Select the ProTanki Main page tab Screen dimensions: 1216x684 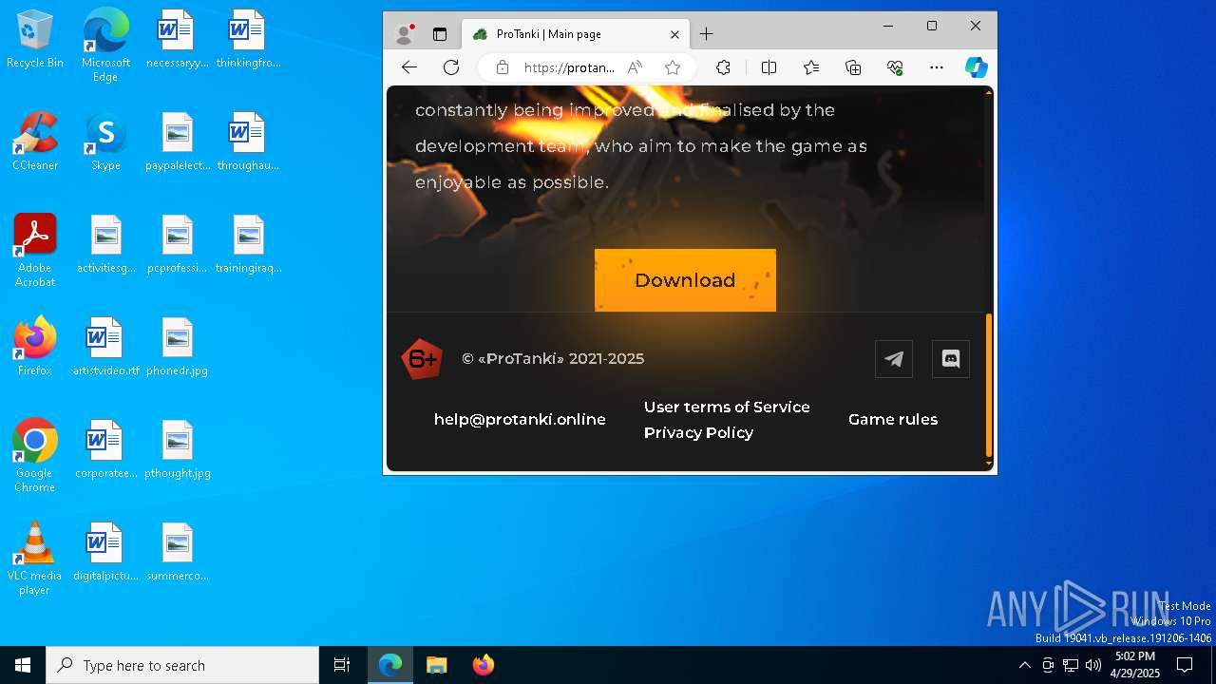pyautogui.click(x=574, y=34)
